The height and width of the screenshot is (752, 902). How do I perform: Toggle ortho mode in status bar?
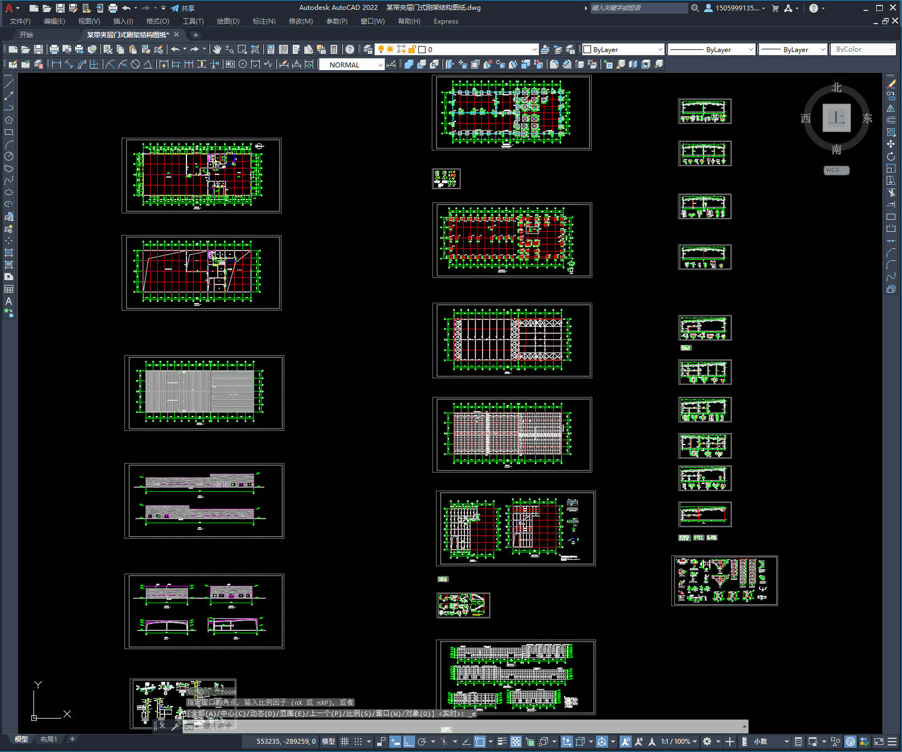409,742
